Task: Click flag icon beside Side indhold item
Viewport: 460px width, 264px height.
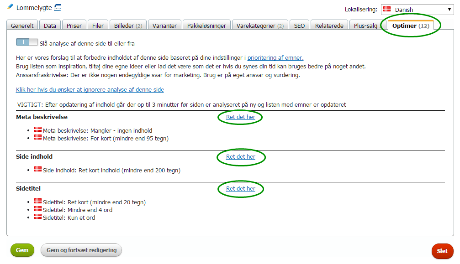Action: point(37,169)
